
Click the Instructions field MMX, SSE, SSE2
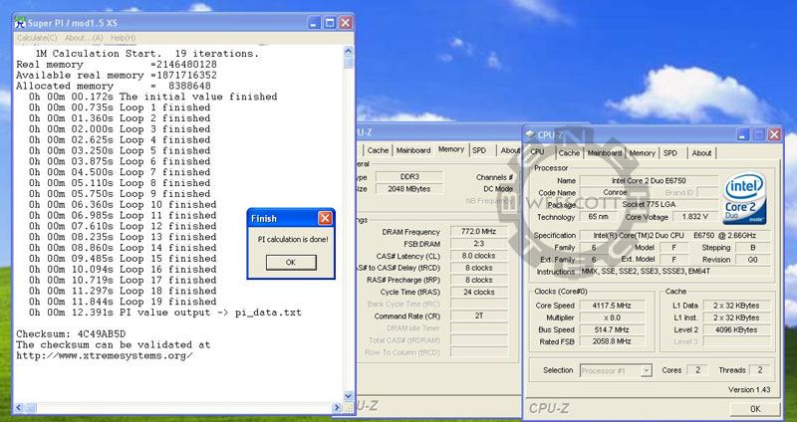tap(675, 272)
